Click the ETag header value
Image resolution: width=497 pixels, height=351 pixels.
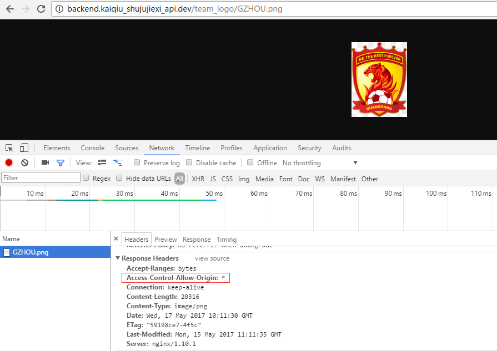click(174, 325)
